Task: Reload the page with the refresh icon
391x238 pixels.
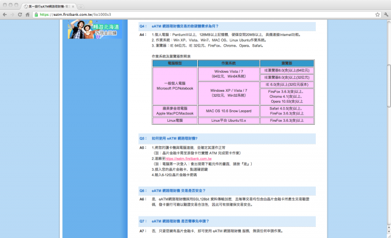Action: (x=20, y=15)
